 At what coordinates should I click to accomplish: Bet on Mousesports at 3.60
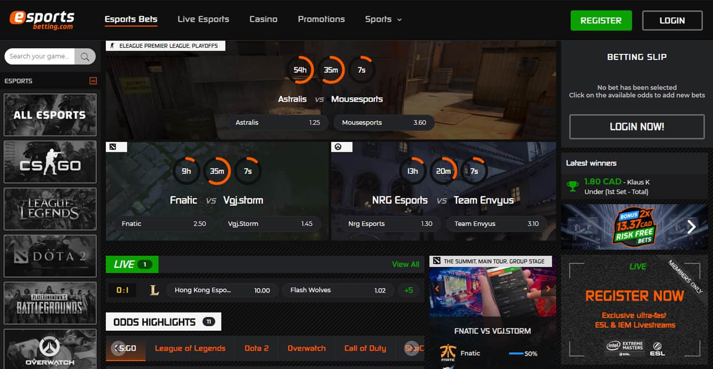point(384,123)
